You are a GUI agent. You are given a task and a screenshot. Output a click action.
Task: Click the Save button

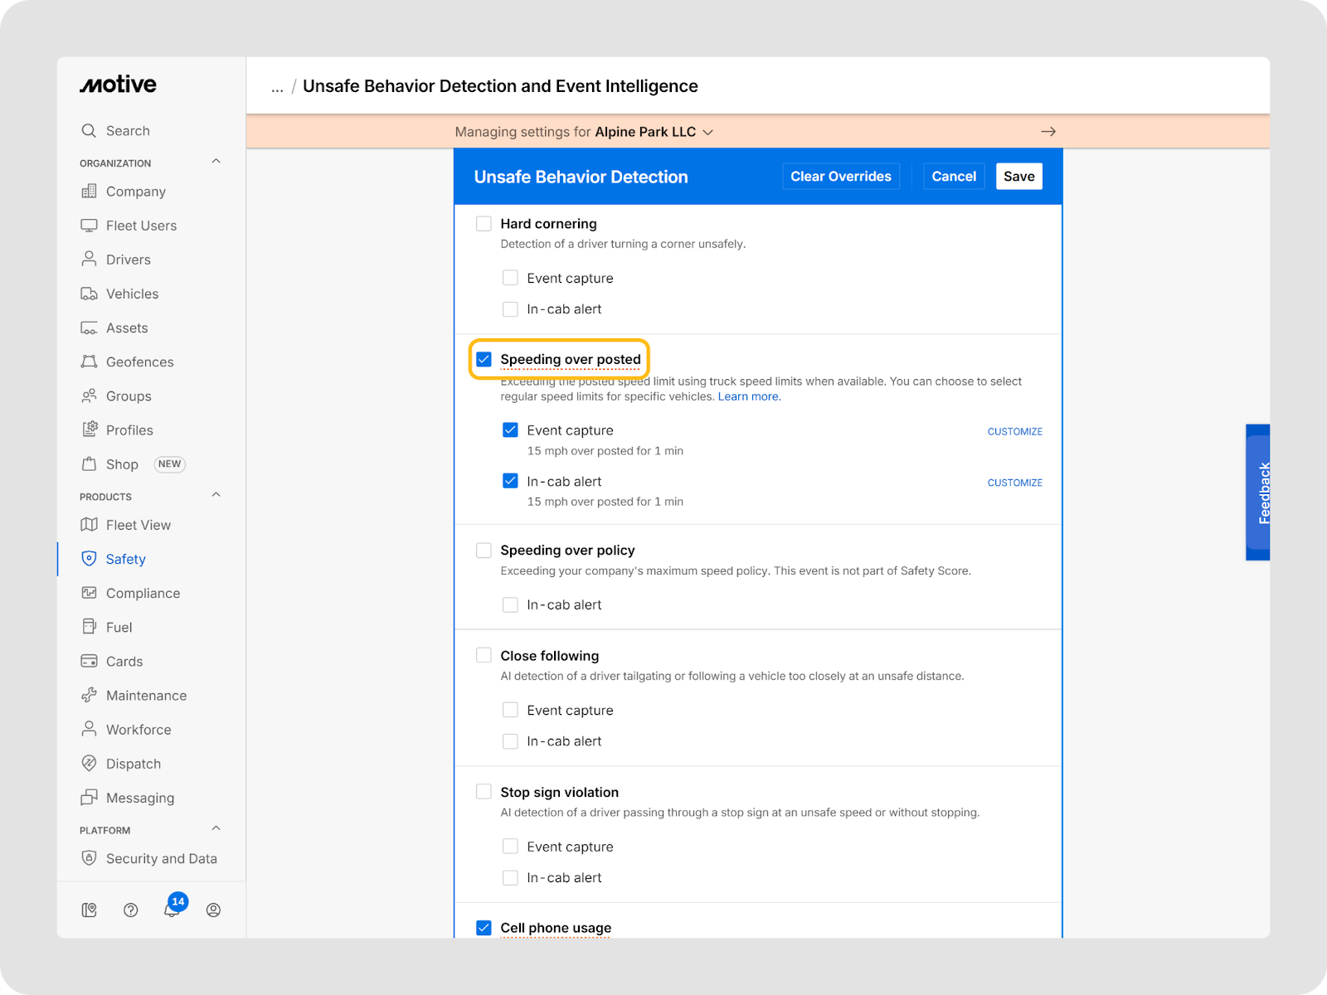[x=1018, y=177]
